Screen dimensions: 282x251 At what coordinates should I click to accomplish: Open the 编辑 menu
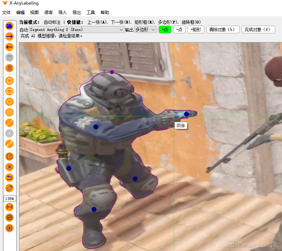pyautogui.click(x=20, y=13)
